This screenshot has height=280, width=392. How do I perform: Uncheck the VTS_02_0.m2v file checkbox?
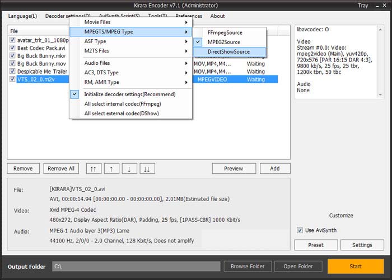coord(12,79)
